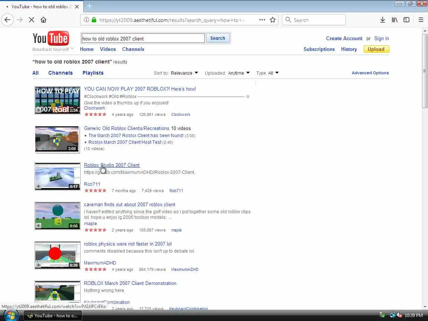The image size is (428, 321).
Task: Click the muted volume tray icon
Action: point(399,315)
